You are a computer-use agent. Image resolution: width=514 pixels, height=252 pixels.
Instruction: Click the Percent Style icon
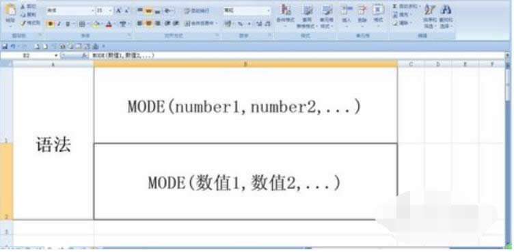[x=241, y=24]
